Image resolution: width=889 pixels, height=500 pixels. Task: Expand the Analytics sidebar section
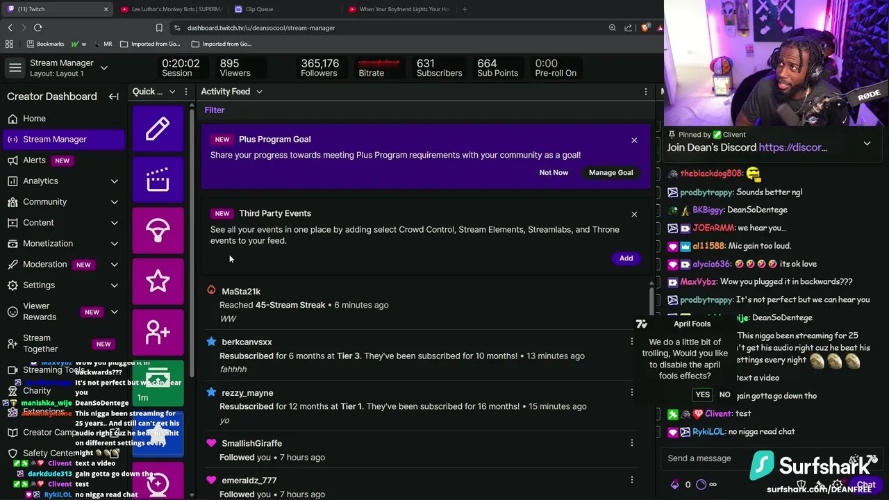114,181
